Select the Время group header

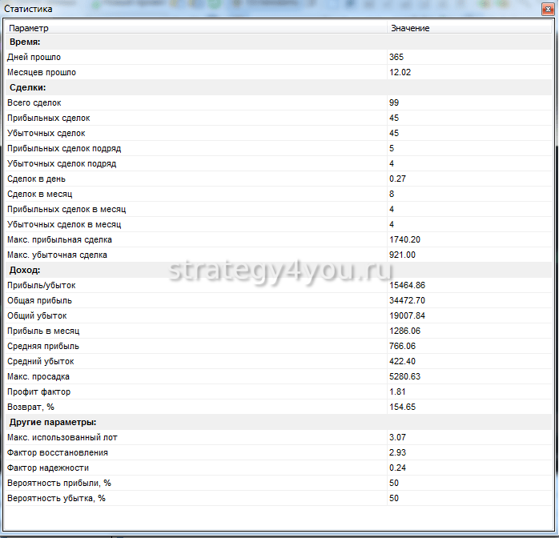25,42
